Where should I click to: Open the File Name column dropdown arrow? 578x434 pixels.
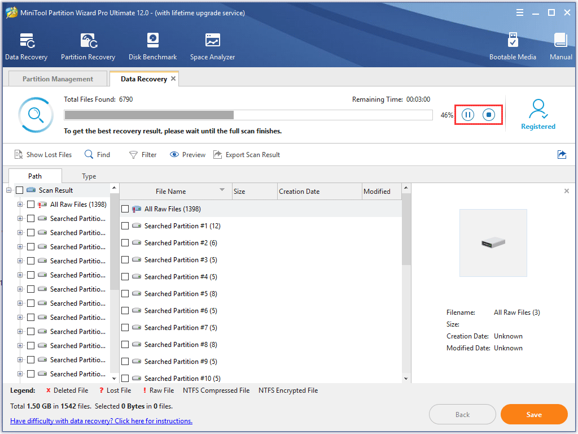(x=222, y=190)
